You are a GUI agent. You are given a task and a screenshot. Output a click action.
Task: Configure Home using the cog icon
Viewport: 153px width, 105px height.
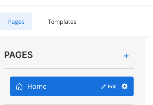tap(124, 86)
